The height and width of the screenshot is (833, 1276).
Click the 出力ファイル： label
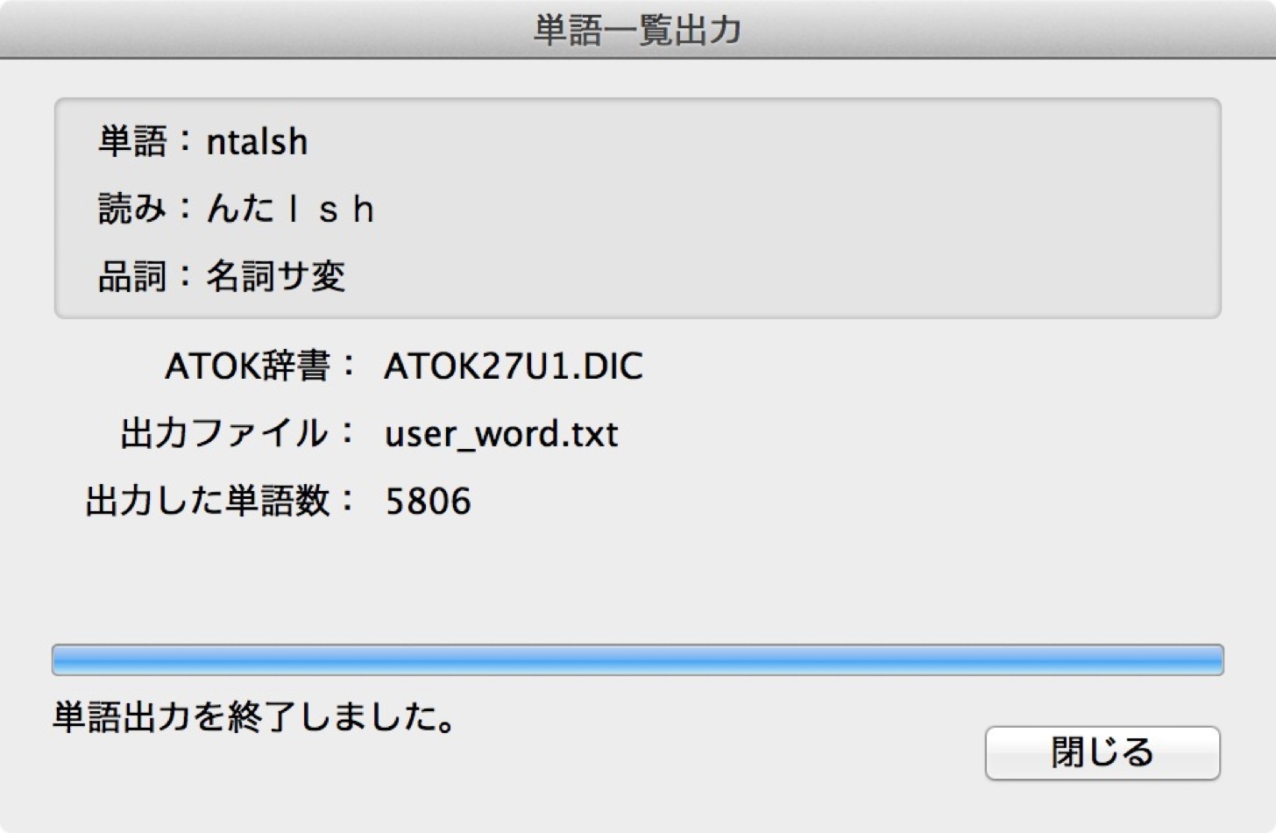click(x=238, y=433)
